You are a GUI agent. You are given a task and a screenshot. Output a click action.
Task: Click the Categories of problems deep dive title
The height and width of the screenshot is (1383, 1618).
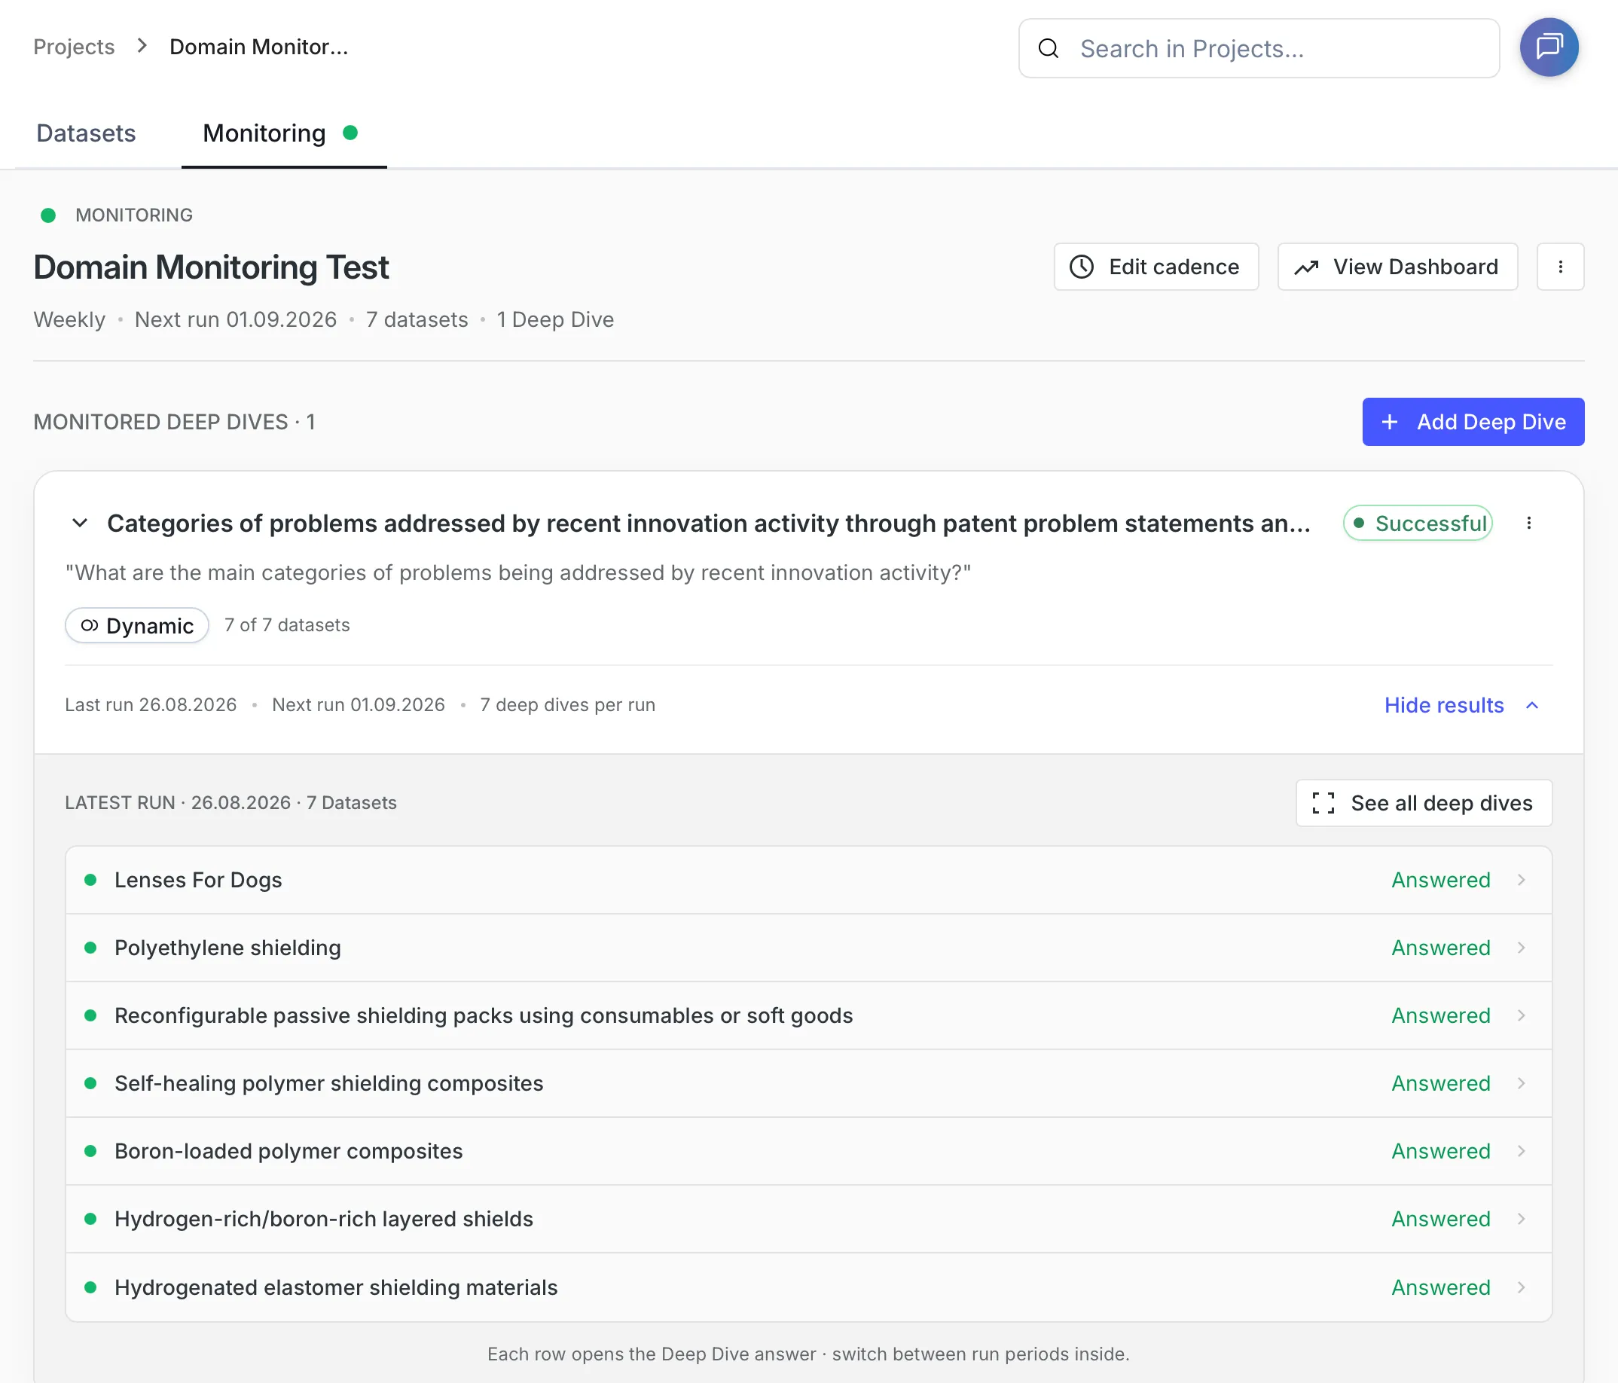click(708, 524)
